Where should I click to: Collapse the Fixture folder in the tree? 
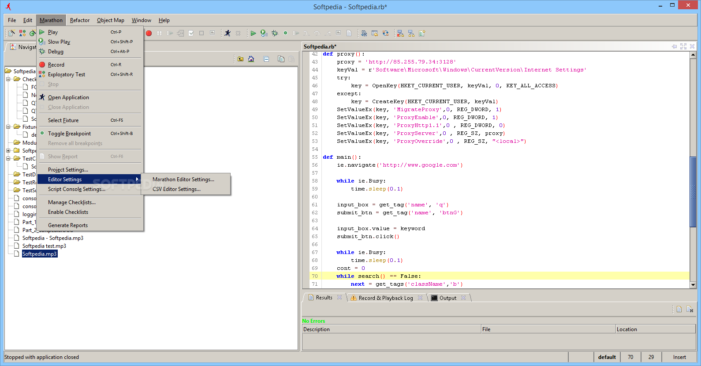coord(8,127)
